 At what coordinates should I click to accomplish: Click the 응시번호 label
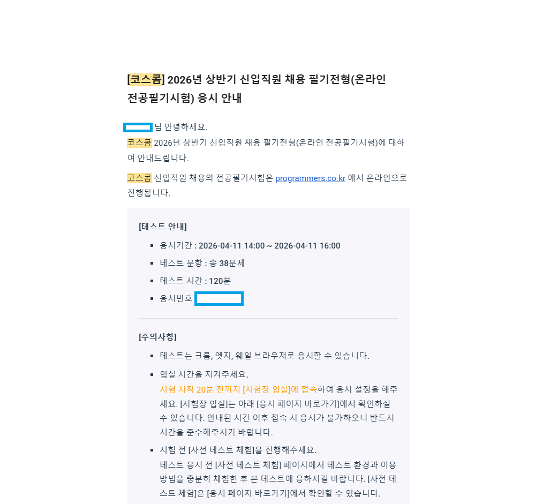click(176, 298)
